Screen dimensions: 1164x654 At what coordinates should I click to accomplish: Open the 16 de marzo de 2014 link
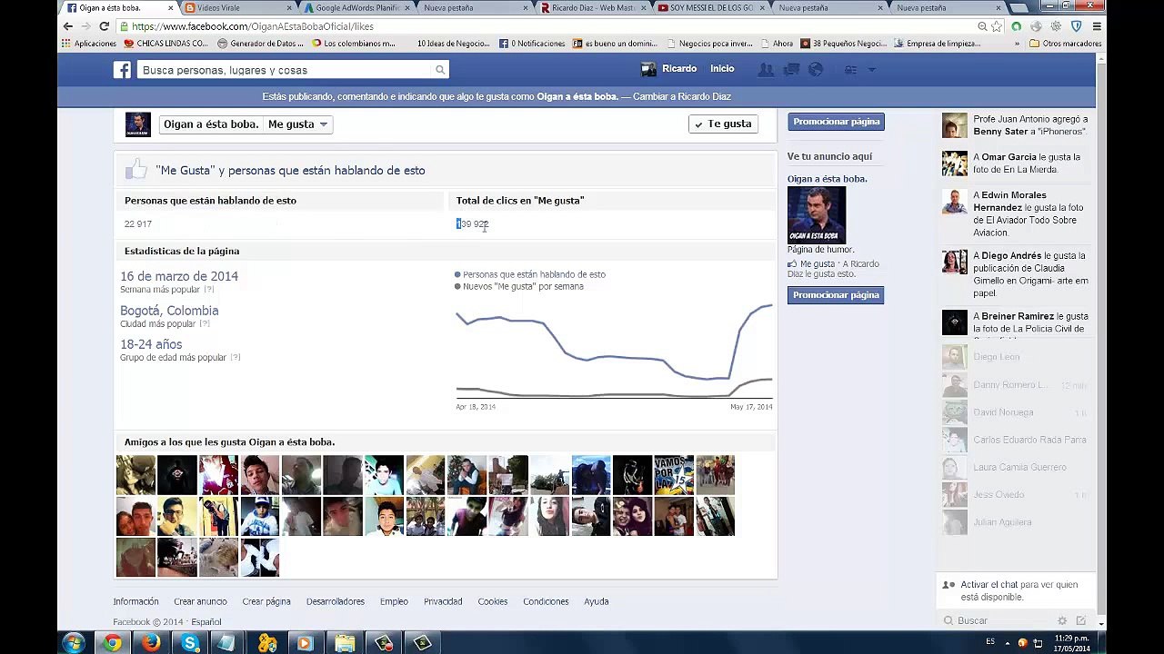click(179, 276)
